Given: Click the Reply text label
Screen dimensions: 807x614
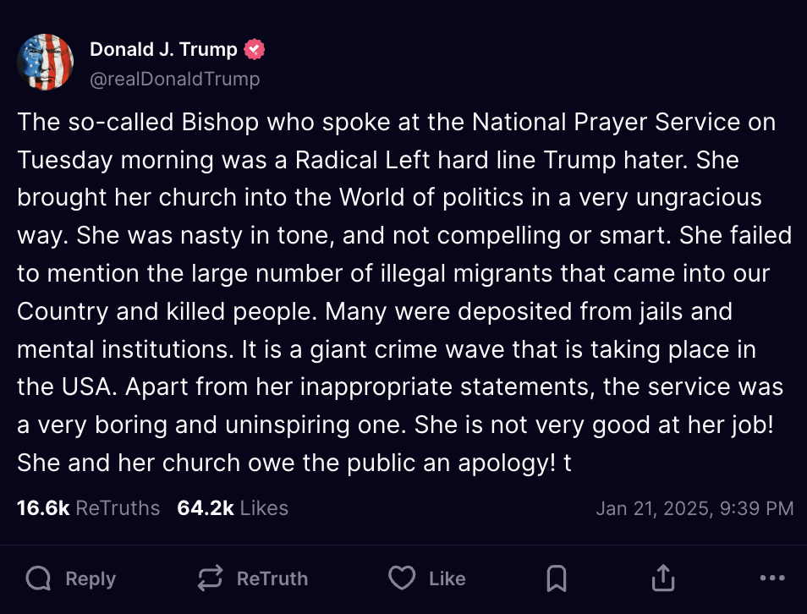Looking at the screenshot, I should (x=91, y=578).
